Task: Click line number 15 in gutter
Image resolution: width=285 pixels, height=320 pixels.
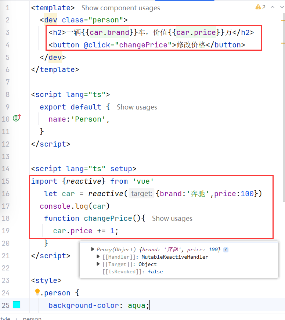Action: (6, 181)
